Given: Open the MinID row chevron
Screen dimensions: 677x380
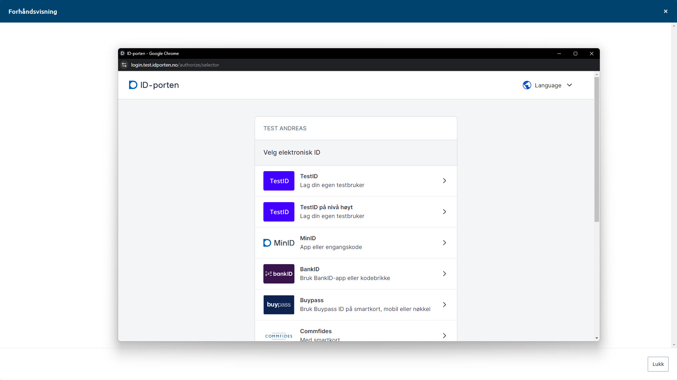Looking at the screenshot, I should tap(445, 243).
